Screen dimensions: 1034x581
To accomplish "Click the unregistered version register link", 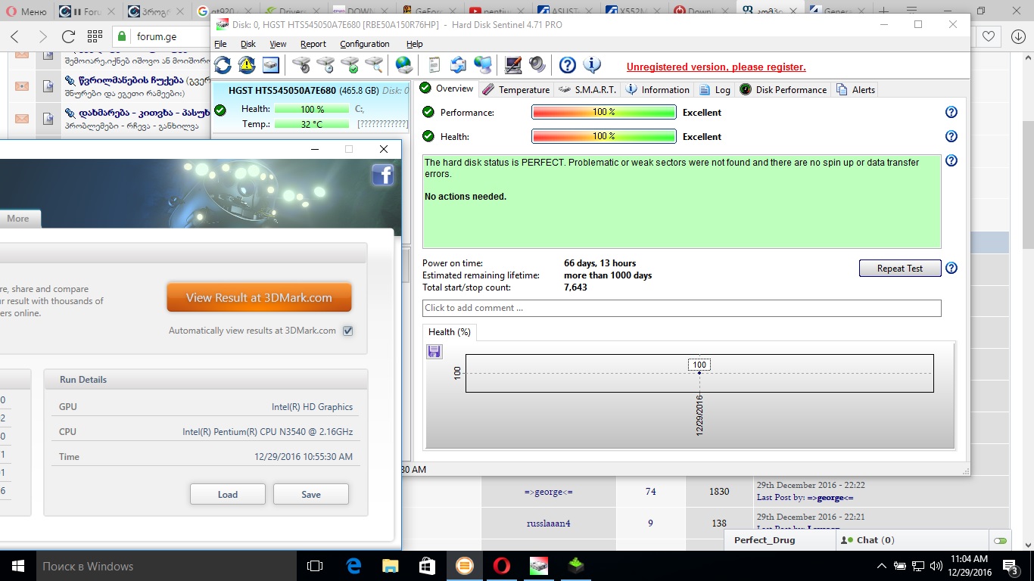I will [716, 67].
